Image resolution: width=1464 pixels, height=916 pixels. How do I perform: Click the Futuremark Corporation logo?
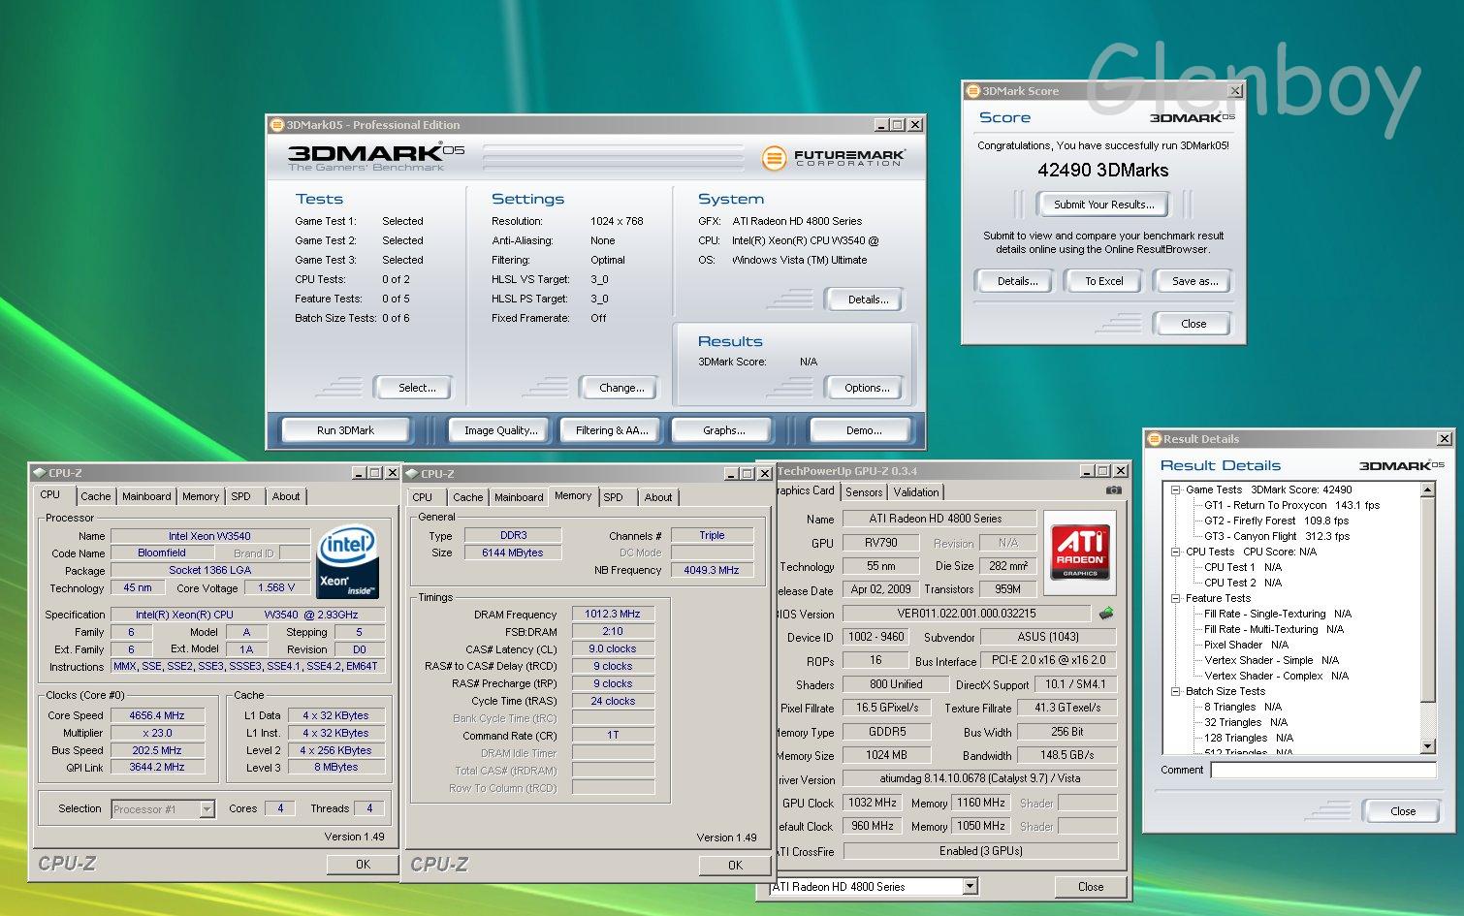(834, 157)
